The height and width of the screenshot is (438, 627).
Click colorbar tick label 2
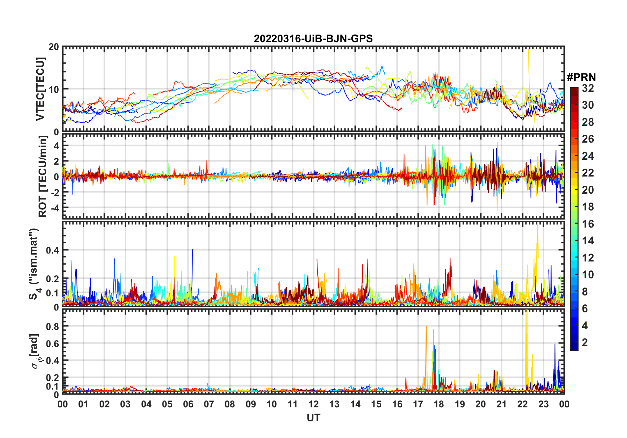pos(585,342)
